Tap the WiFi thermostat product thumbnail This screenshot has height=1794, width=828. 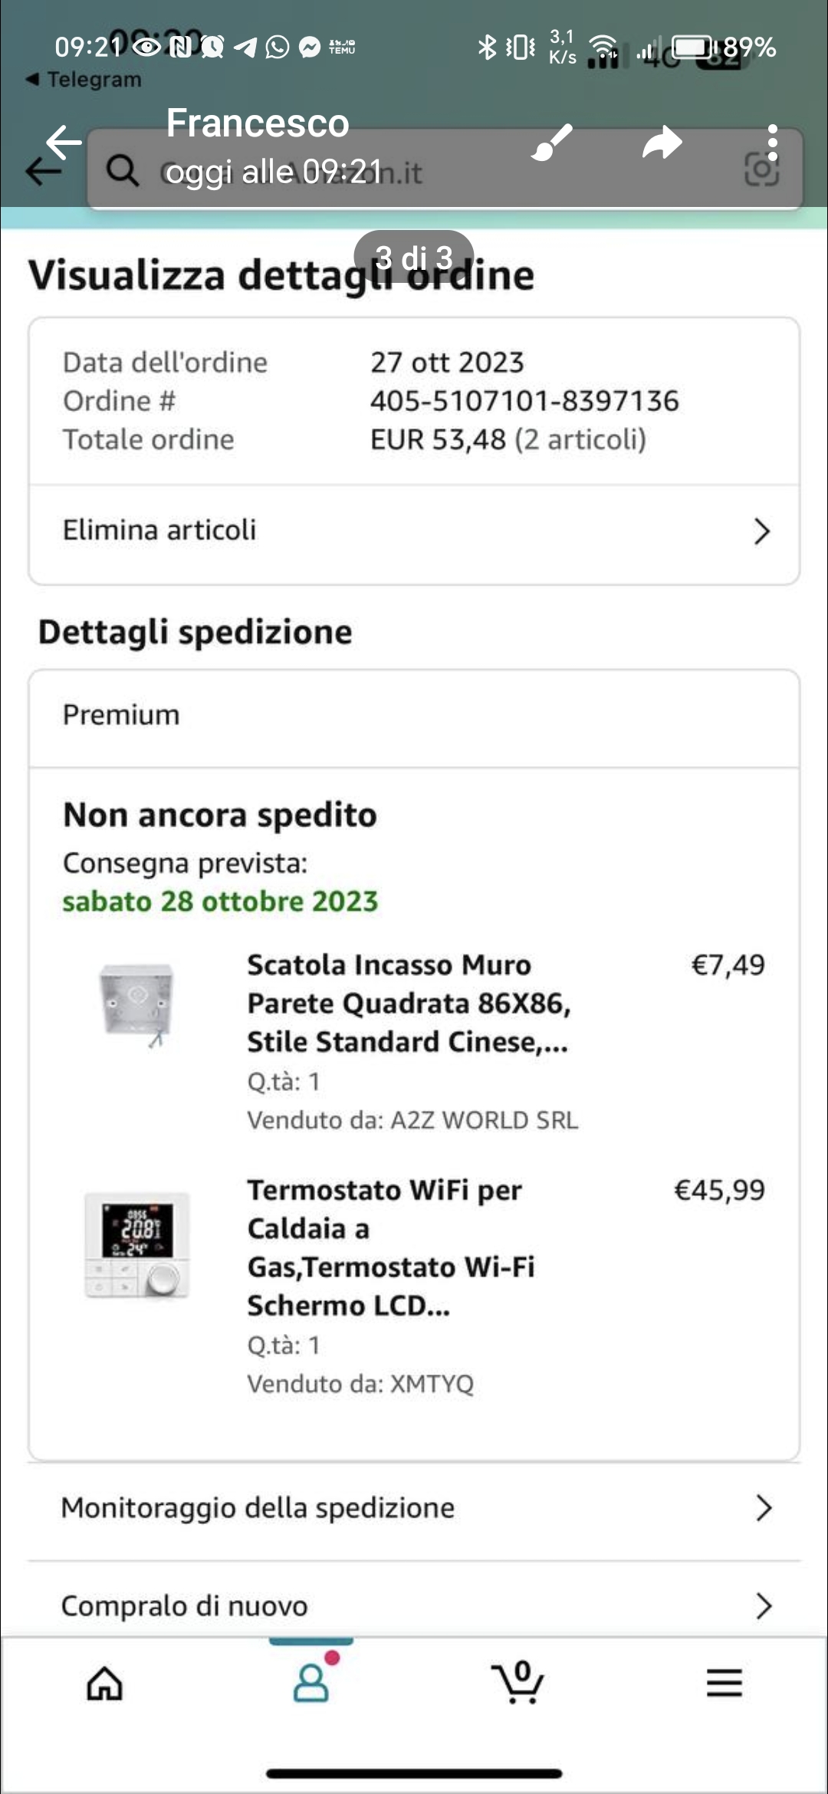138,1246
